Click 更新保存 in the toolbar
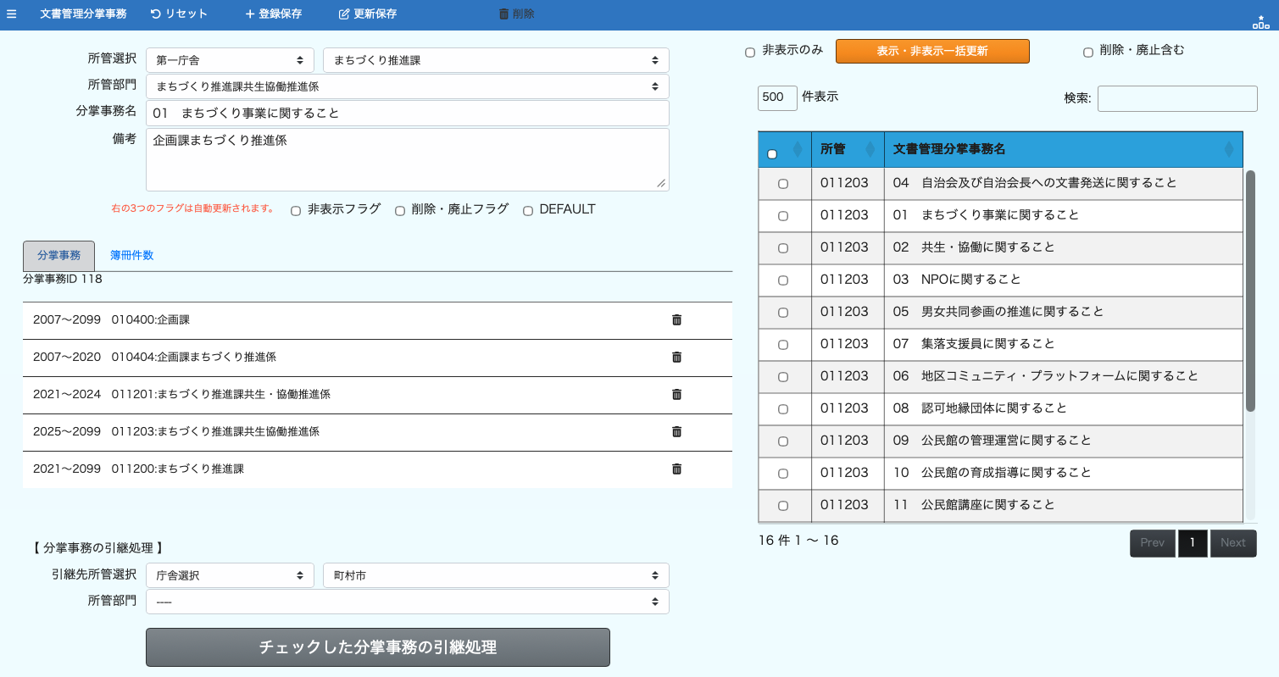The width and height of the screenshot is (1279, 677). pyautogui.click(x=368, y=14)
